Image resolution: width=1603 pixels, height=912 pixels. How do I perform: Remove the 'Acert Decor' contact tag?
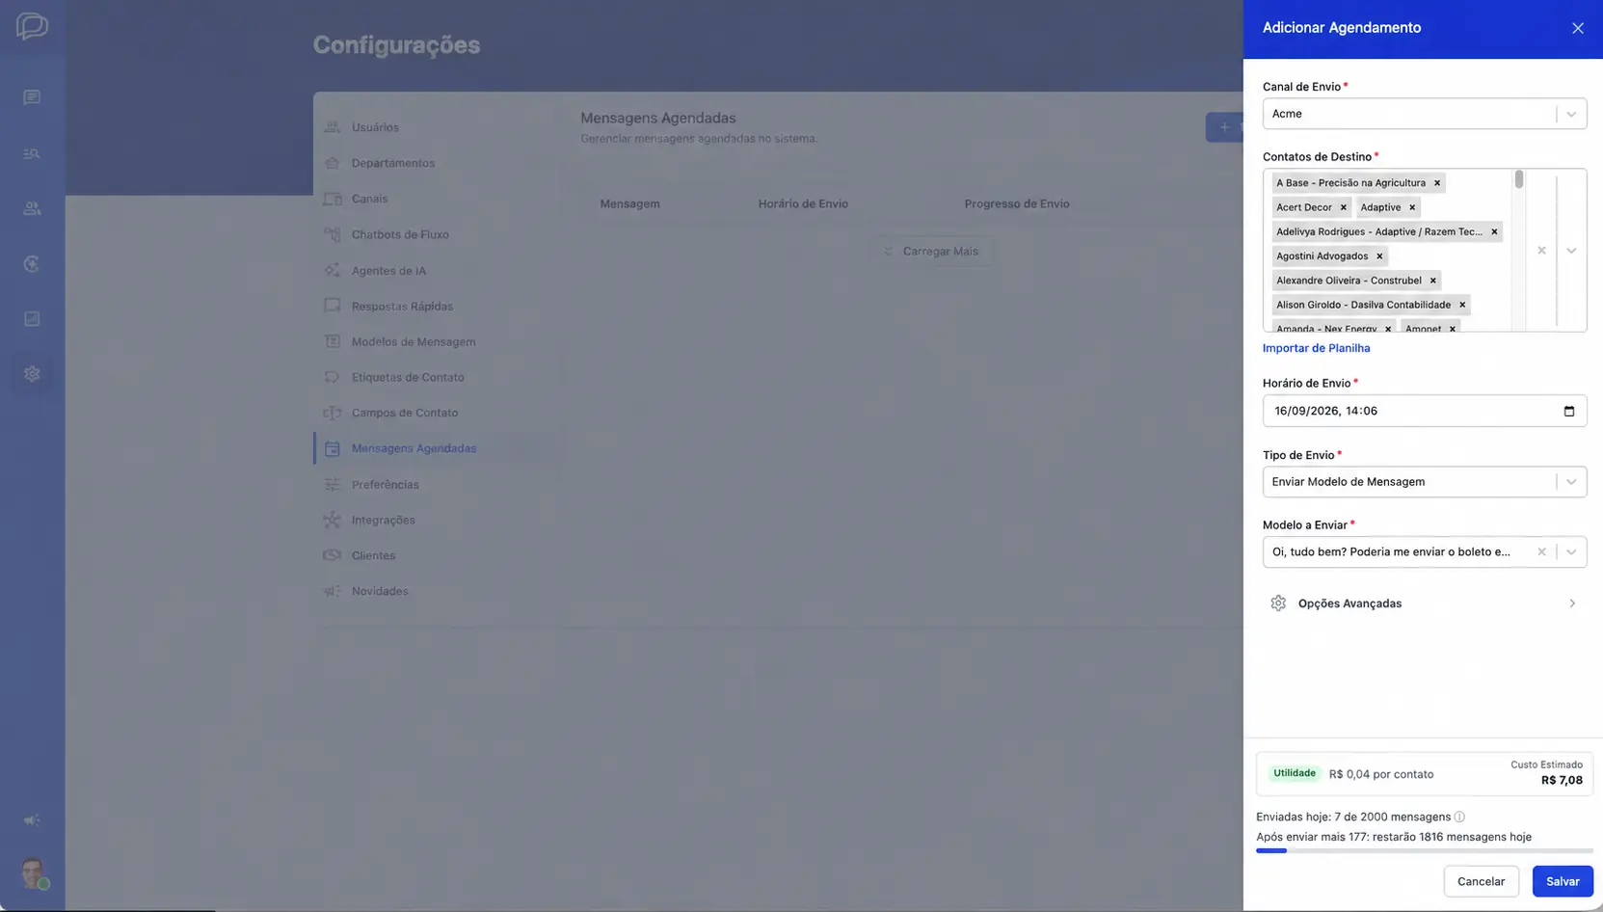pos(1343,207)
